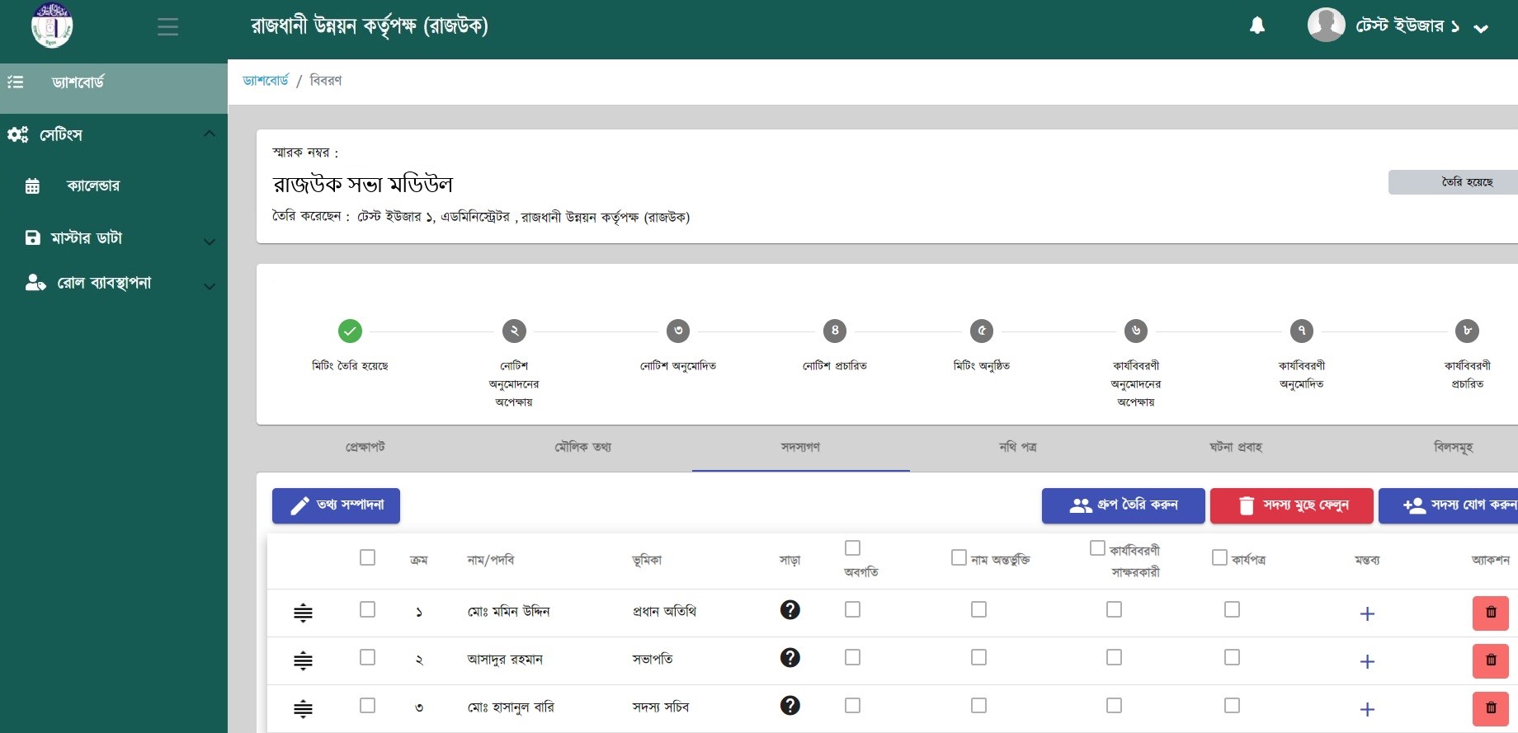Switch to the নথি পত্র tab
1518x733 pixels.
point(1018,448)
